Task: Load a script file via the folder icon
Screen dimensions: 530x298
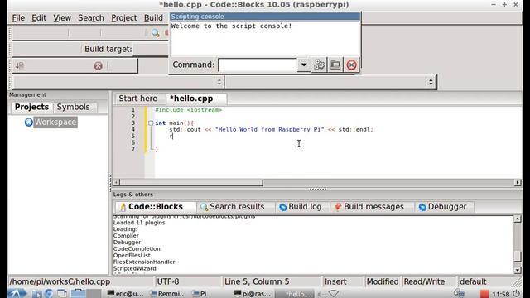Action: point(335,65)
